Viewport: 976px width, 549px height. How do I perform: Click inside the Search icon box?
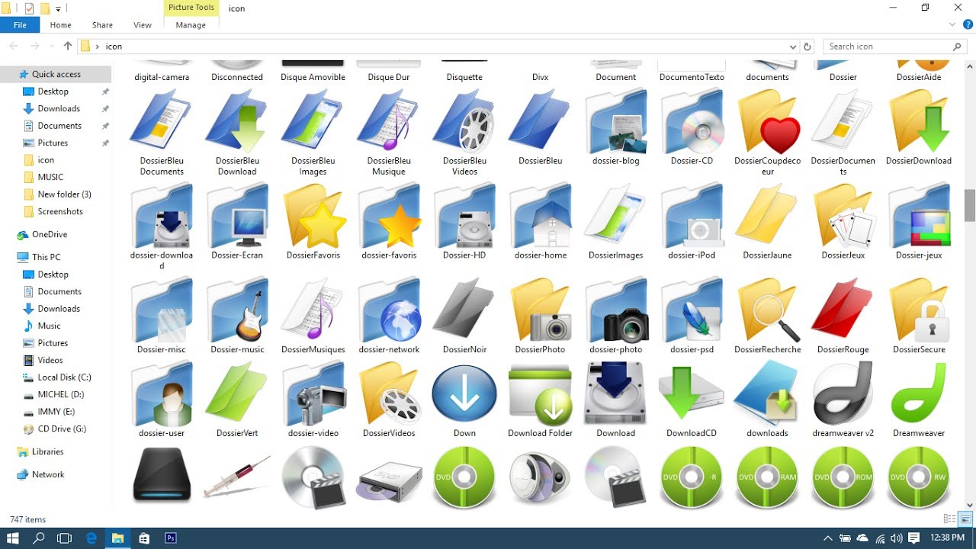click(x=884, y=46)
